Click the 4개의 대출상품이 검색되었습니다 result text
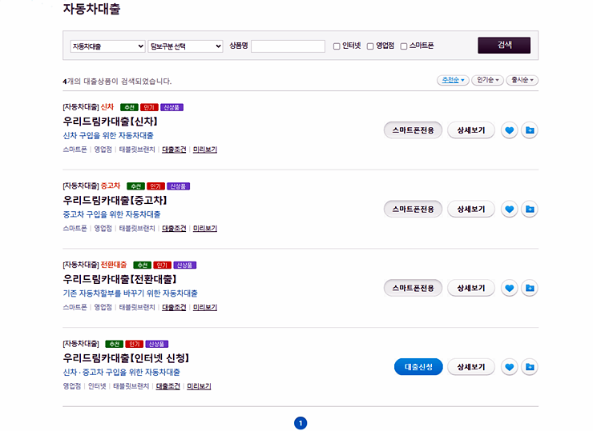Screen dimensions: 593x431 point(117,81)
